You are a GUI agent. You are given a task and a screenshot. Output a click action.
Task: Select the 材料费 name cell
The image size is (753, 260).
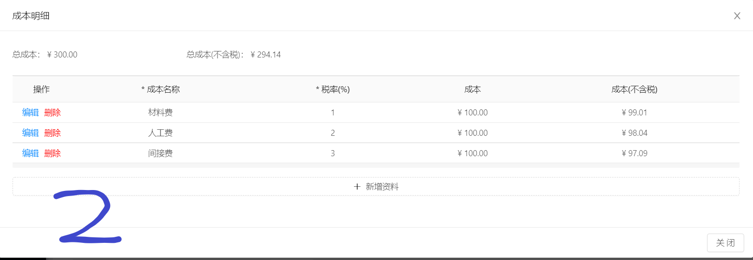[x=160, y=113]
